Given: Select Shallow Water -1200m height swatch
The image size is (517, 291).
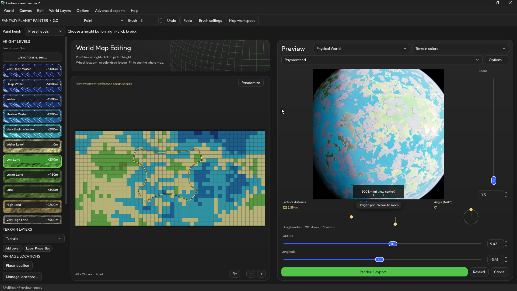Looking at the screenshot, I should point(32,116).
